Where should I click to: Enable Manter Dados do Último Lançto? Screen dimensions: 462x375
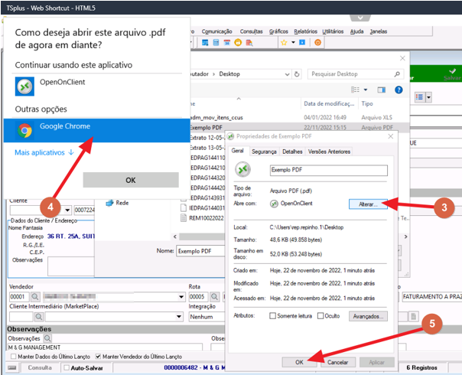click(x=13, y=357)
